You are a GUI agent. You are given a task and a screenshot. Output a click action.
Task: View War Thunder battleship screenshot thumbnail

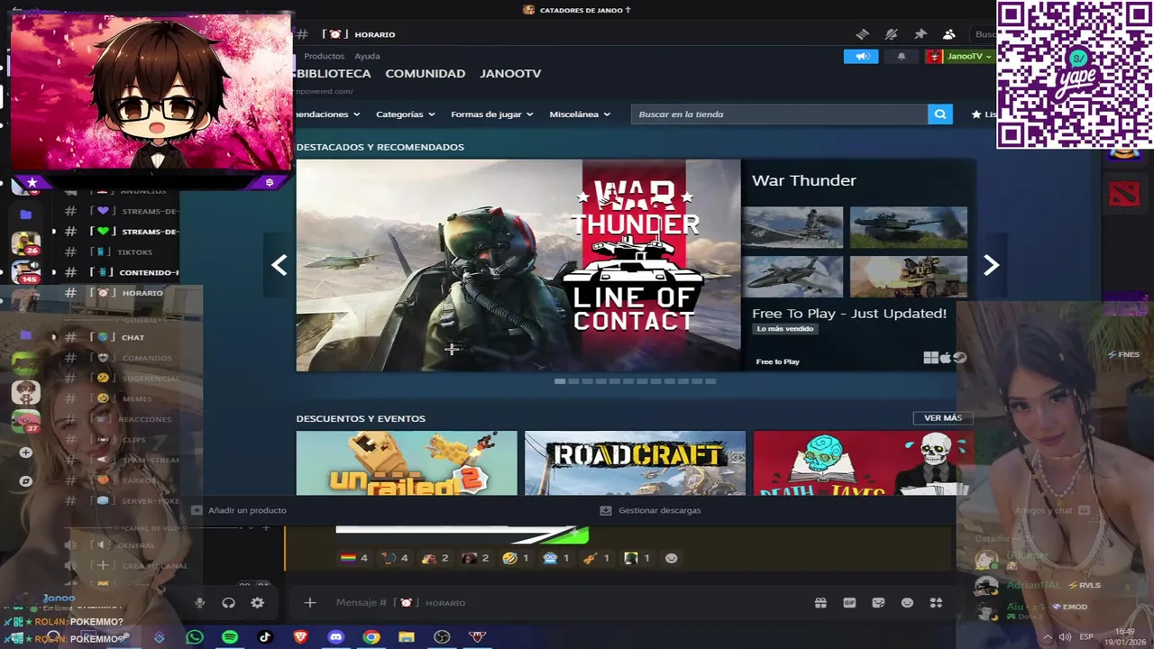tap(792, 227)
